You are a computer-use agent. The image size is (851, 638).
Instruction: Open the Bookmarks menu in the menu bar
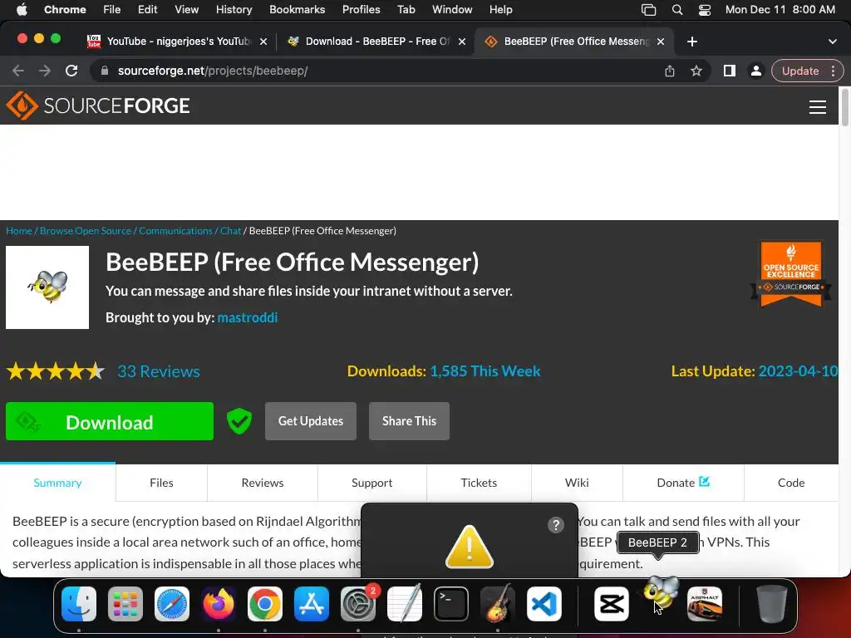tap(297, 10)
